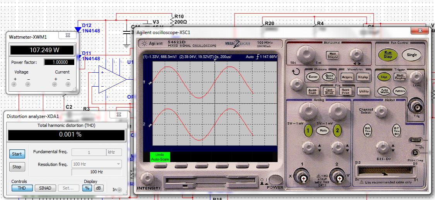Screen dimensions: 435x200
Task: Open the Display waveform menu
Action: click(363, 77)
